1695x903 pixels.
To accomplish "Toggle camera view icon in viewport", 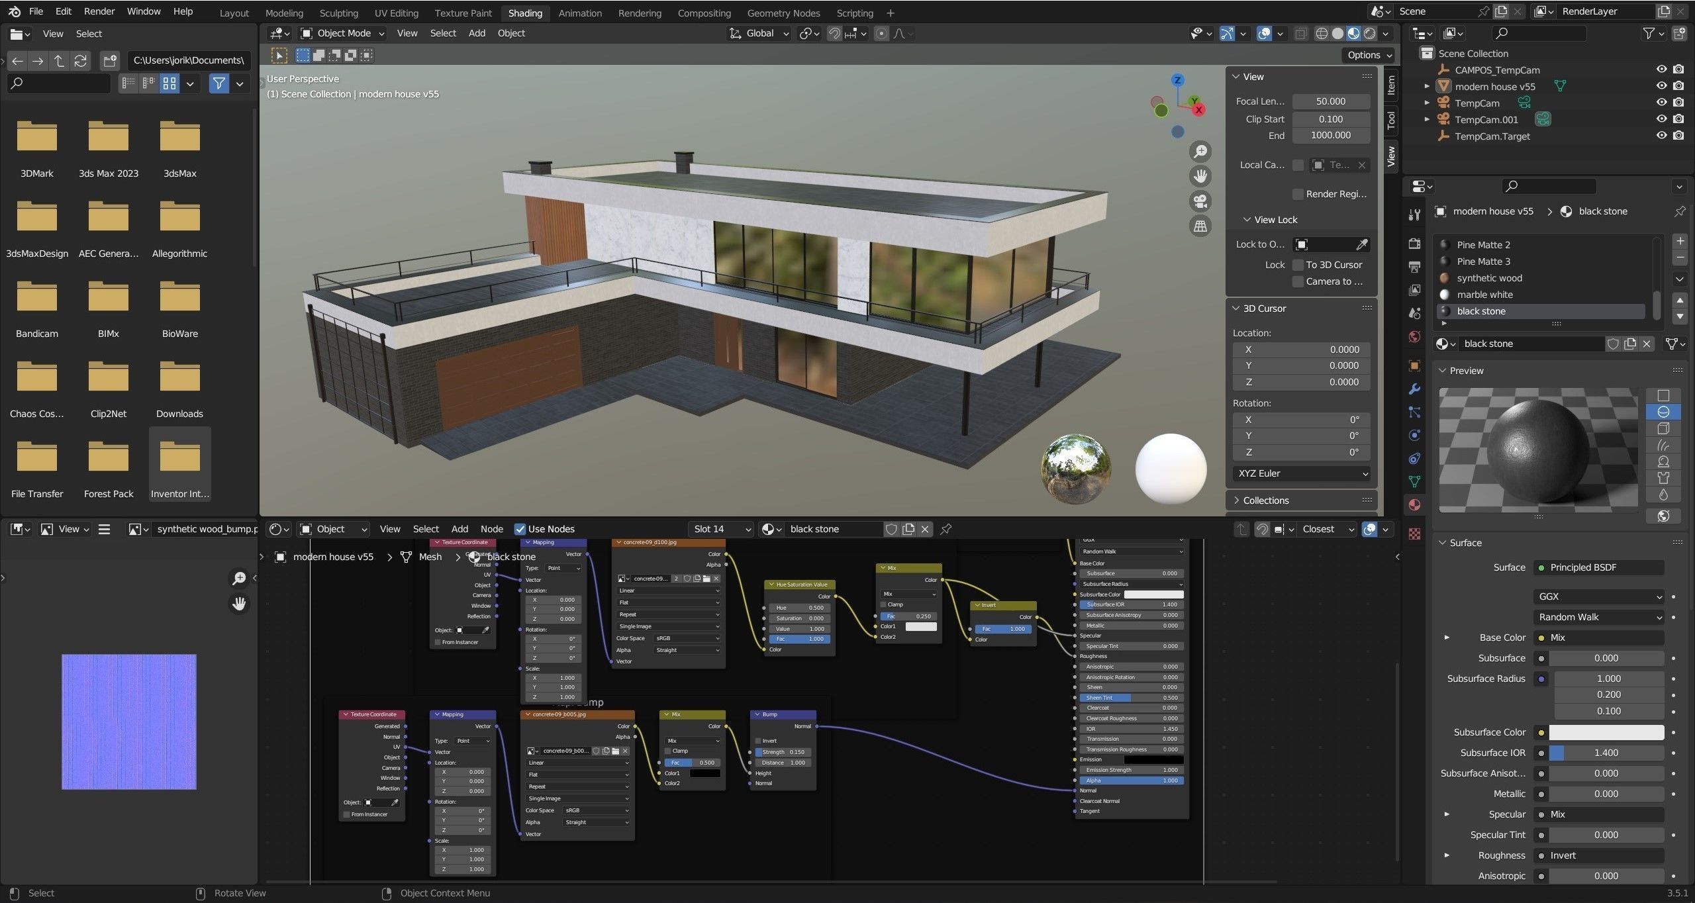I will (x=1200, y=201).
